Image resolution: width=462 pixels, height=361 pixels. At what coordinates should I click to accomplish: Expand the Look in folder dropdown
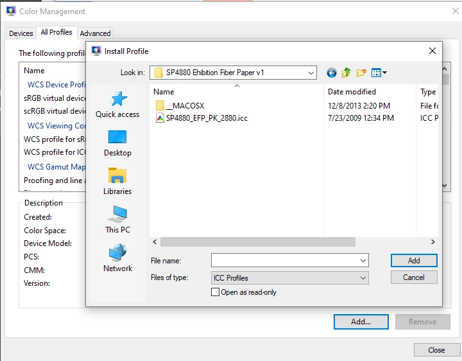tap(311, 73)
